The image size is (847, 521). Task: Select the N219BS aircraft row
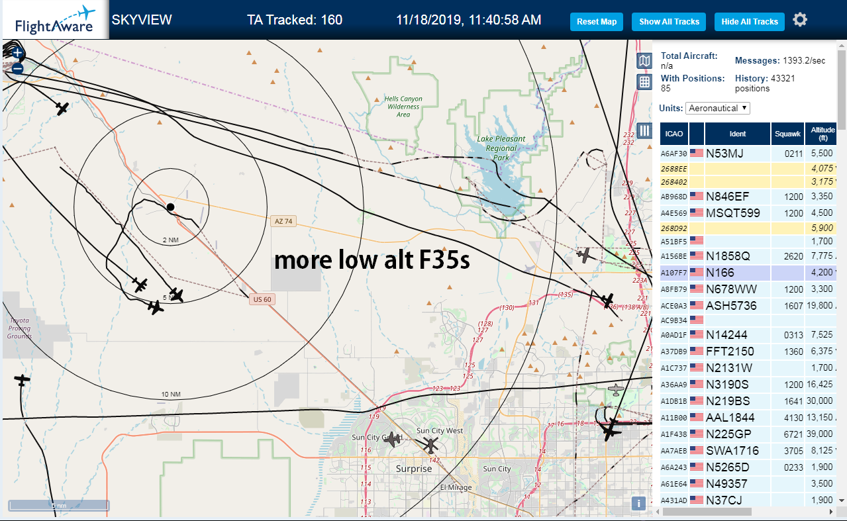(748, 401)
